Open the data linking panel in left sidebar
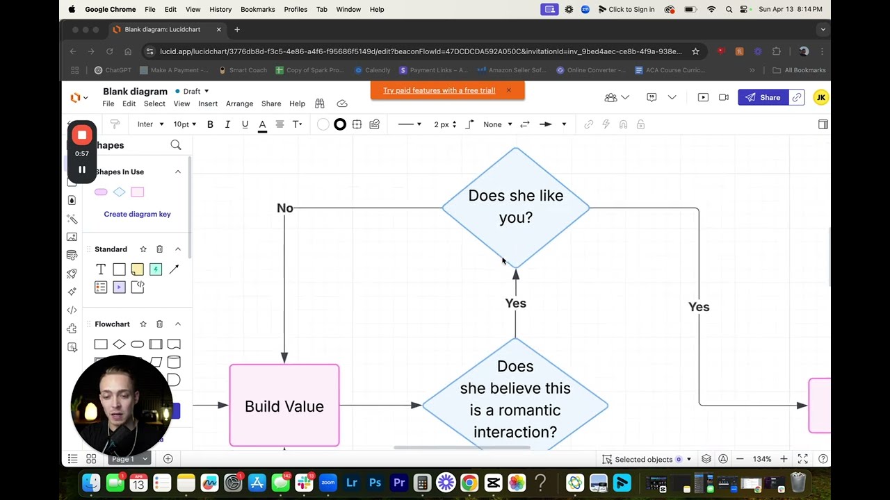The width and height of the screenshot is (890, 500). point(72,256)
